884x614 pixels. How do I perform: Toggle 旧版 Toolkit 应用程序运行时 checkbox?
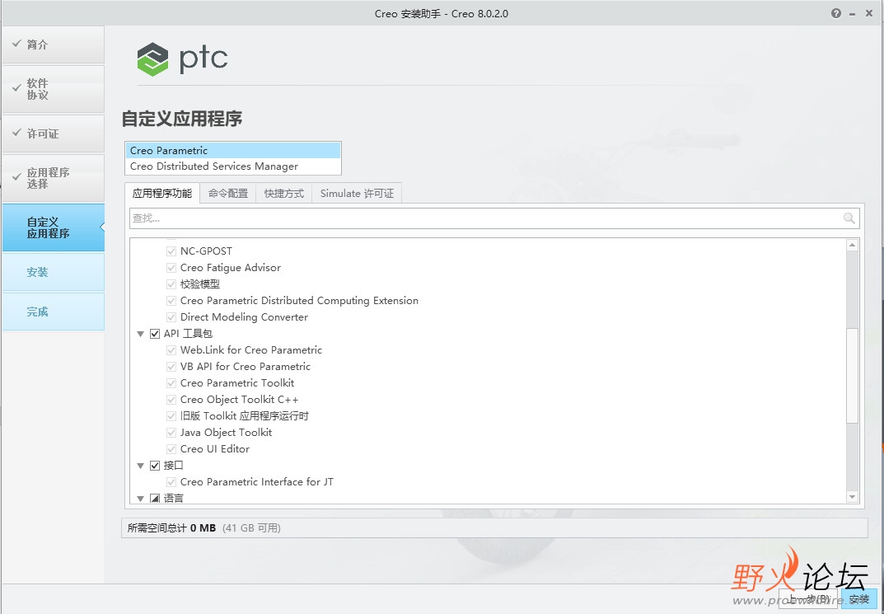171,416
